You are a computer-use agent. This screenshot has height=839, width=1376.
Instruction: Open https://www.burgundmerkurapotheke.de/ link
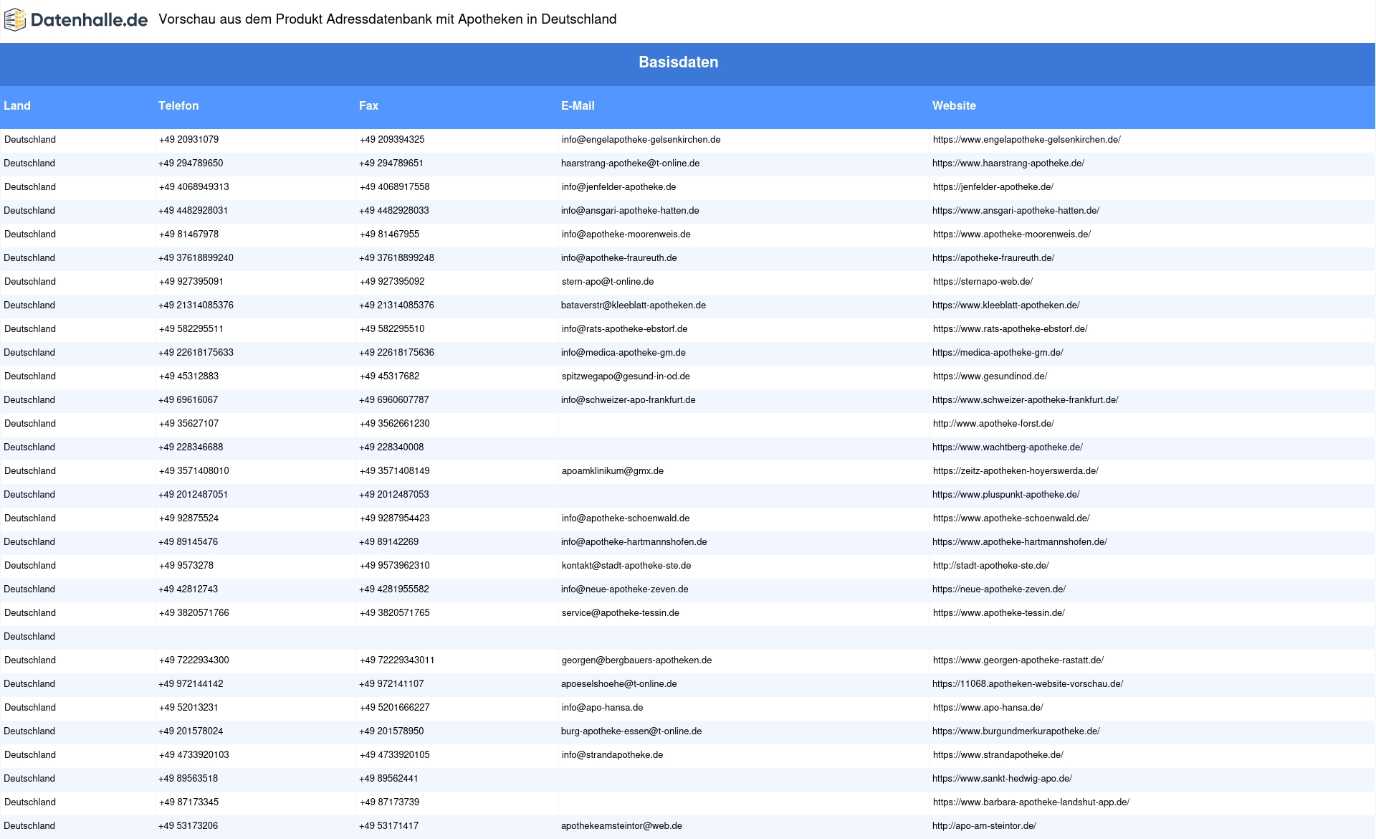point(1016,731)
